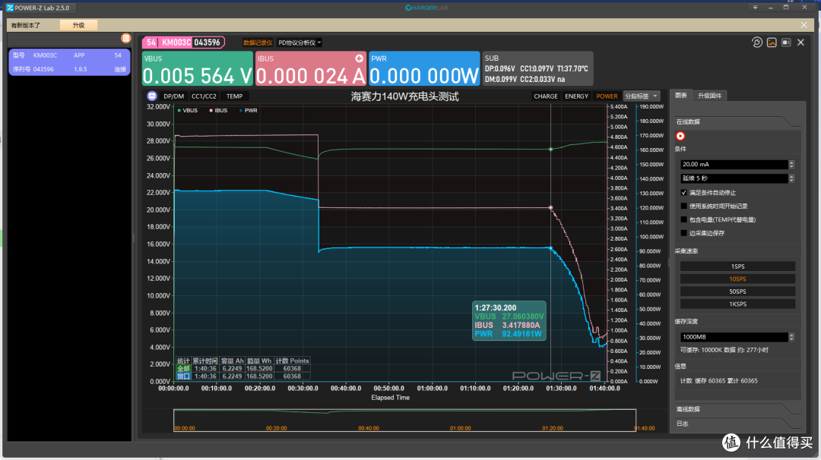Toggle the side panel layout icon
Image resolution: width=821 pixels, height=460 pixels.
pos(786,43)
